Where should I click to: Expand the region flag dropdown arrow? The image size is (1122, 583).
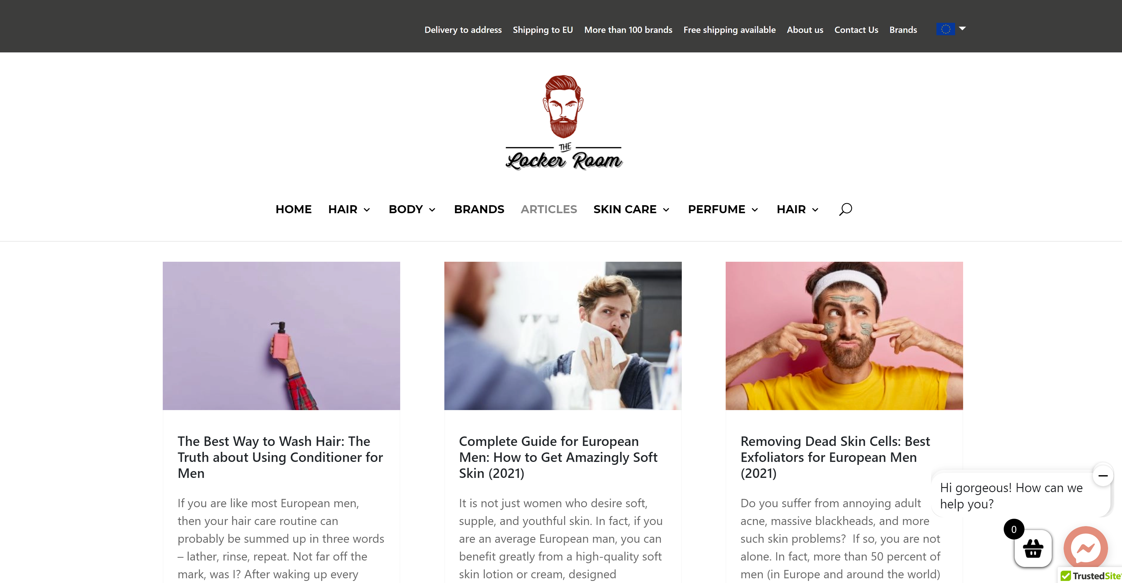(x=962, y=29)
